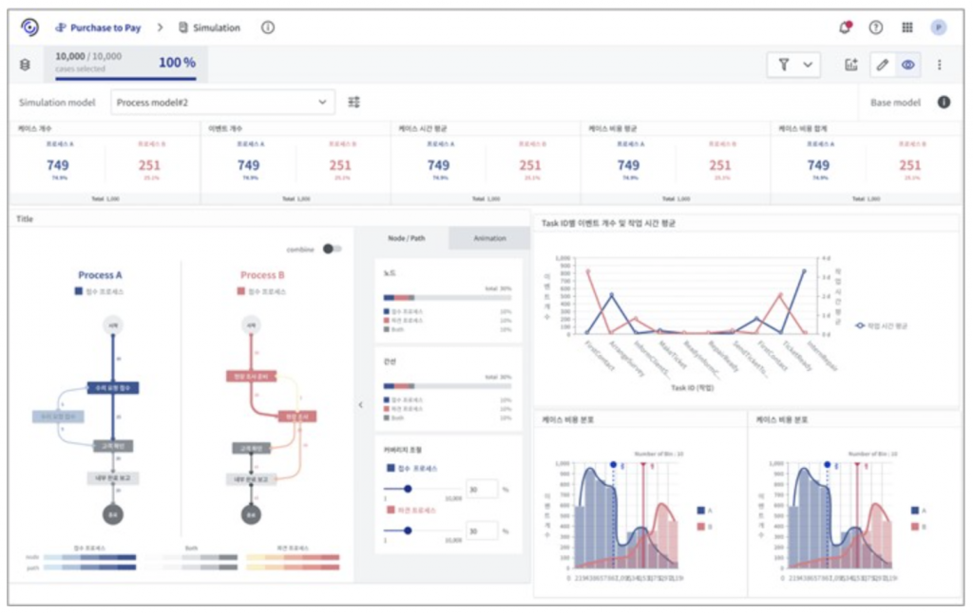The height and width of the screenshot is (613, 973).
Task: Open simulation model settings sliders icon
Action: pyautogui.click(x=354, y=102)
